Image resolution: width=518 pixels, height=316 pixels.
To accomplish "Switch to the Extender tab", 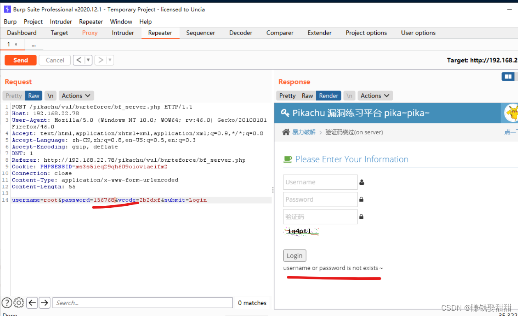I will click(x=320, y=33).
